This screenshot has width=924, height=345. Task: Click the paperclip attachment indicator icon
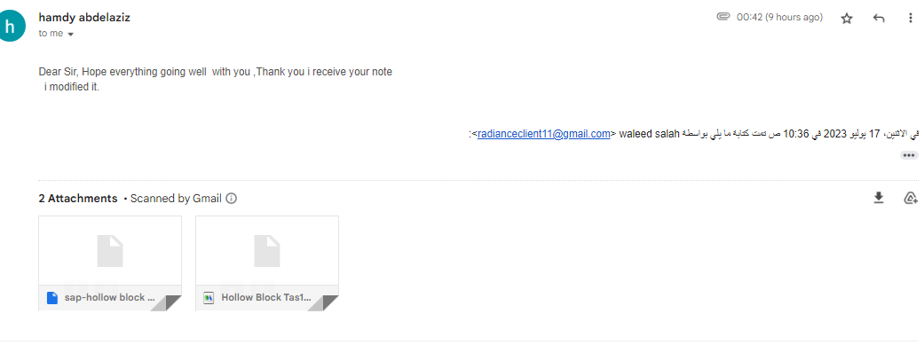click(x=723, y=17)
